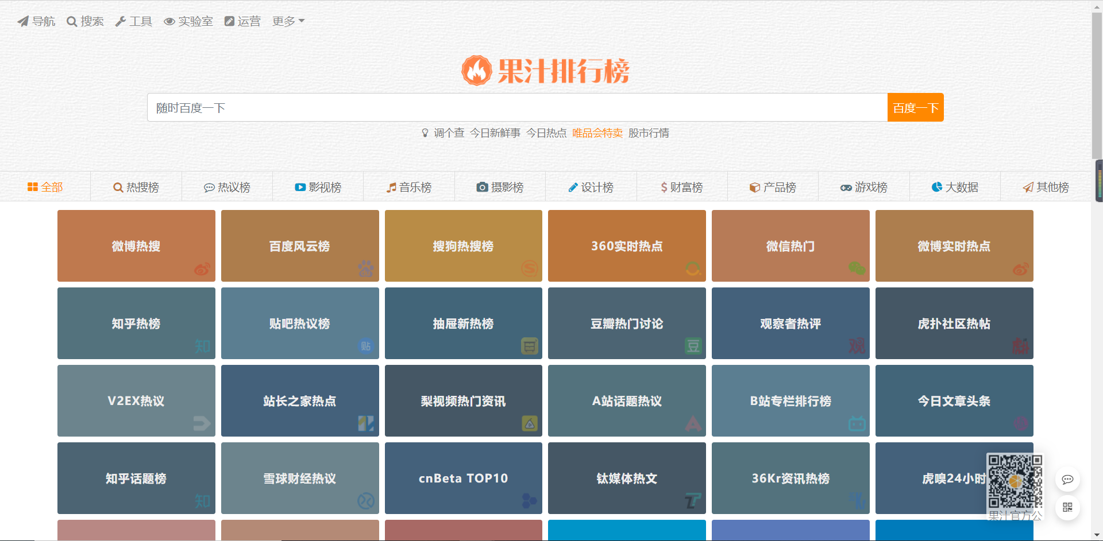The image size is (1103, 541).
Task: Open the 今日文章头条 card
Action: tap(954, 400)
